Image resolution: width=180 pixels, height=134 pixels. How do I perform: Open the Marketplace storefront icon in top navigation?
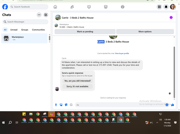pyautogui.click(x=106, y=7)
